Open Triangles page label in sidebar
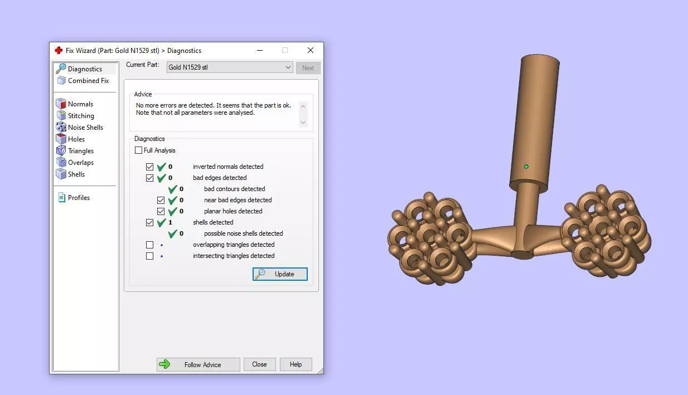 [x=81, y=151]
